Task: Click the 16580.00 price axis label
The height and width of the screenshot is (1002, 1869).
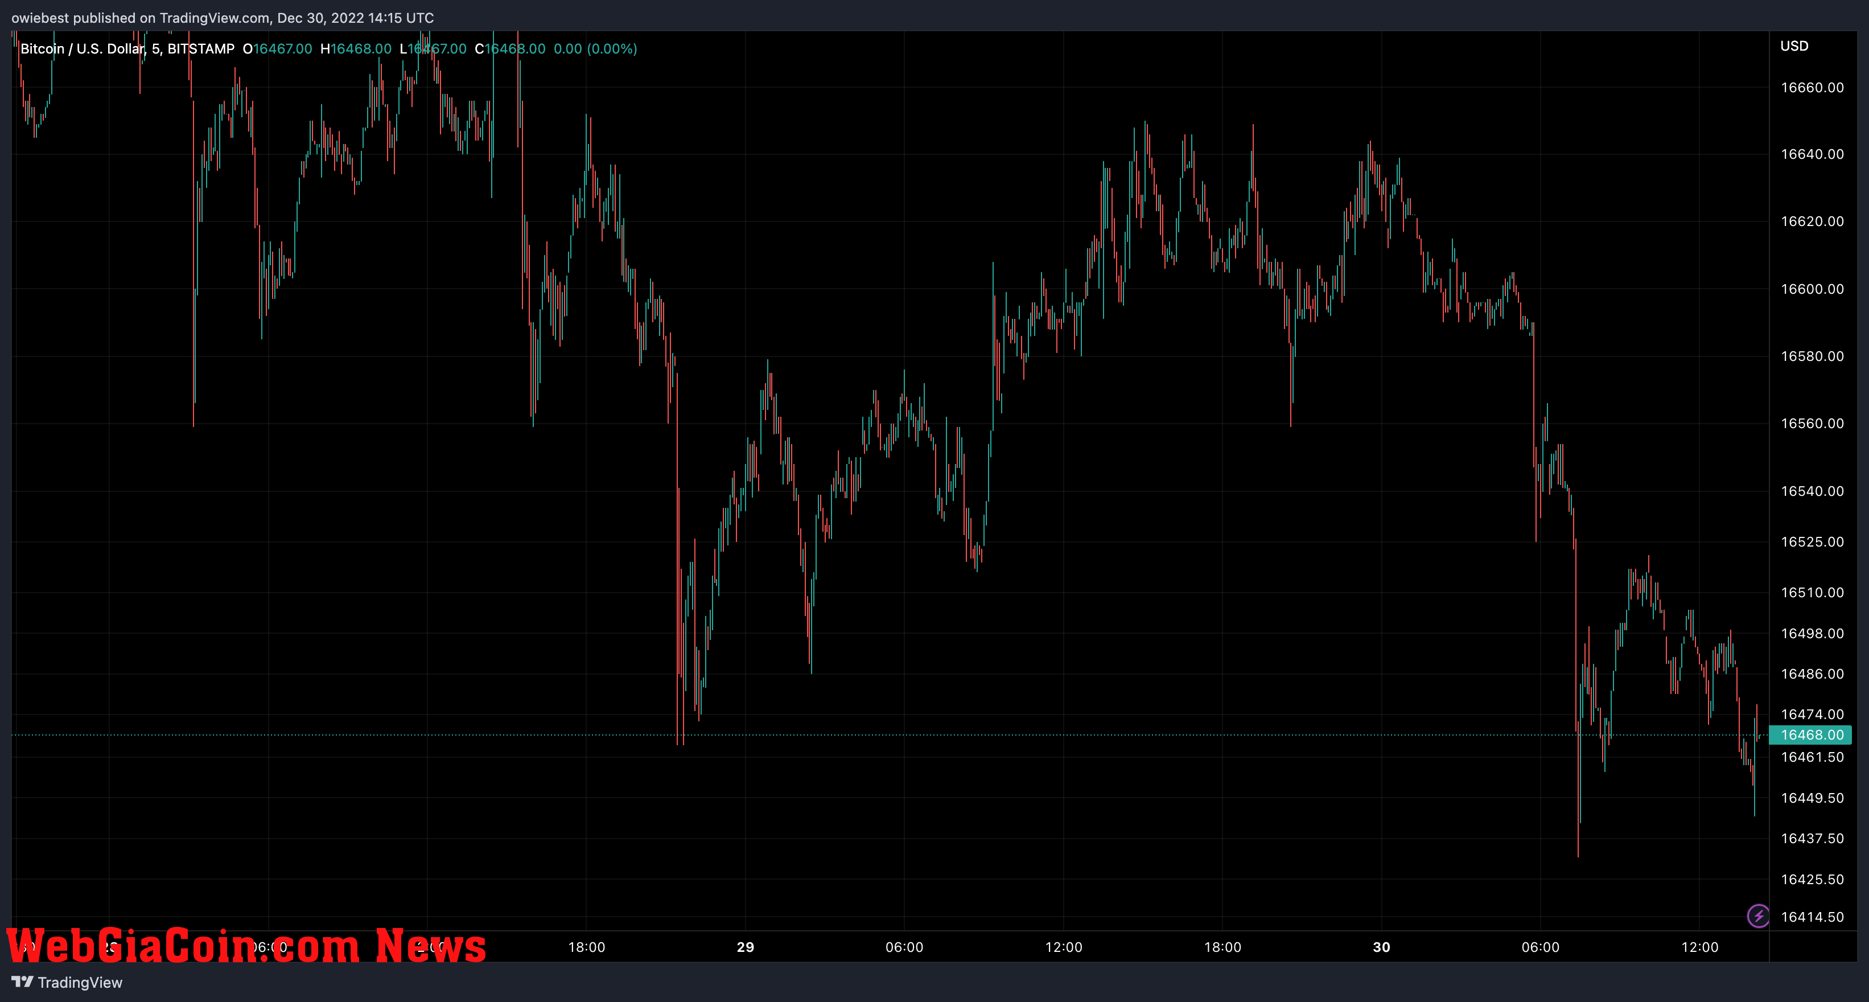Action: 1812,356
